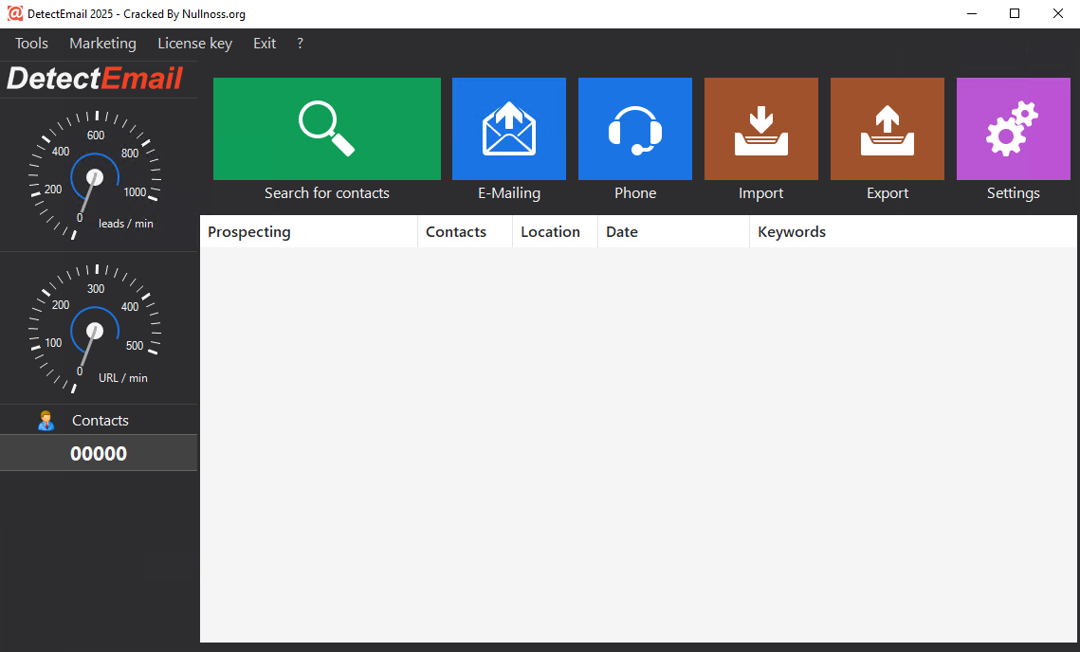Minimize the DetectEmail window

point(972,14)
